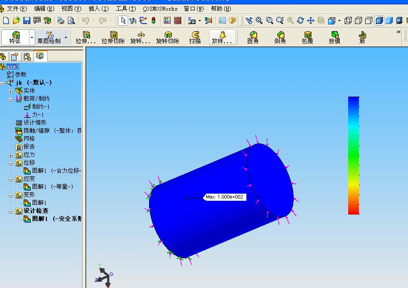Click the 扫描 (Sweep) feature button
This screenshot has width=408, height=288.
(195, 37)
